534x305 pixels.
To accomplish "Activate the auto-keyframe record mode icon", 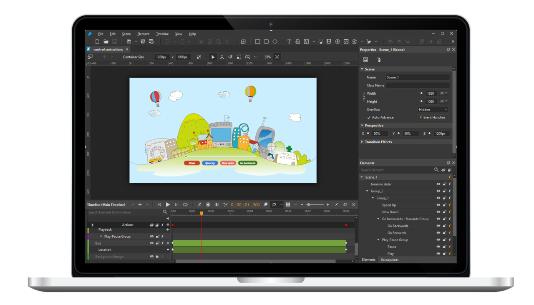I will tap(209, 204).
